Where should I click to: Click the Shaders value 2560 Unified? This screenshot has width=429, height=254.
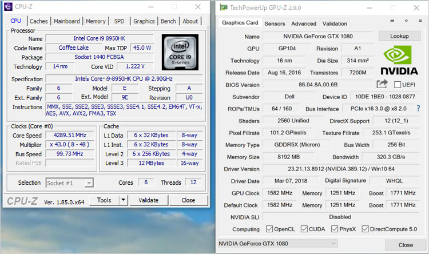pyautogui.click(x=293, y=121)
